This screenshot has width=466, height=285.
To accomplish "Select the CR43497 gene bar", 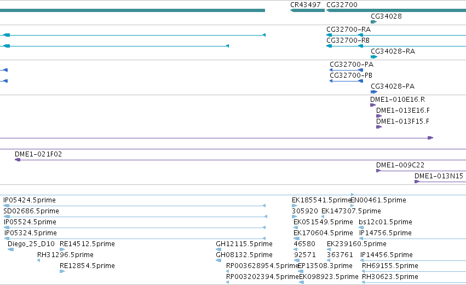I will [307, 10].
